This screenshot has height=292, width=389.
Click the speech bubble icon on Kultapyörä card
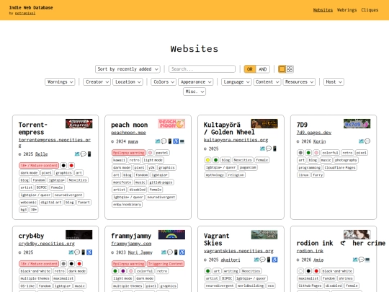269,149
